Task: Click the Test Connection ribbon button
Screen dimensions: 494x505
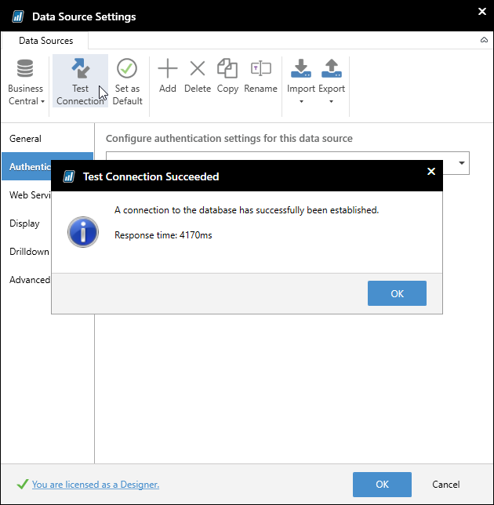Action: click(80, 82)
